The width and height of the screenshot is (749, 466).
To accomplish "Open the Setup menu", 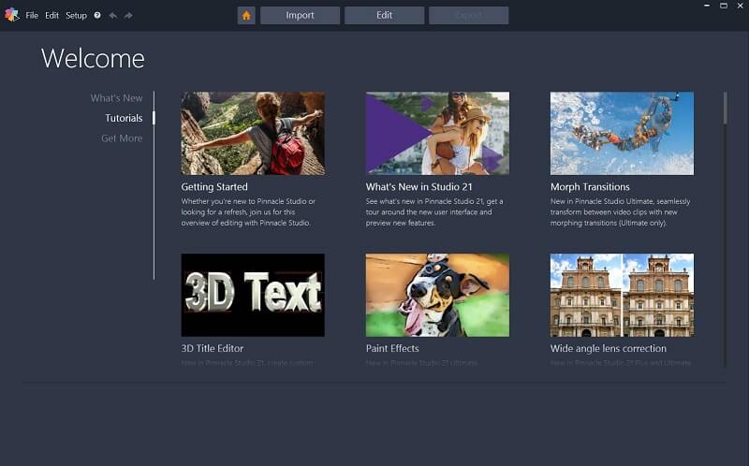I will [77, 15].
